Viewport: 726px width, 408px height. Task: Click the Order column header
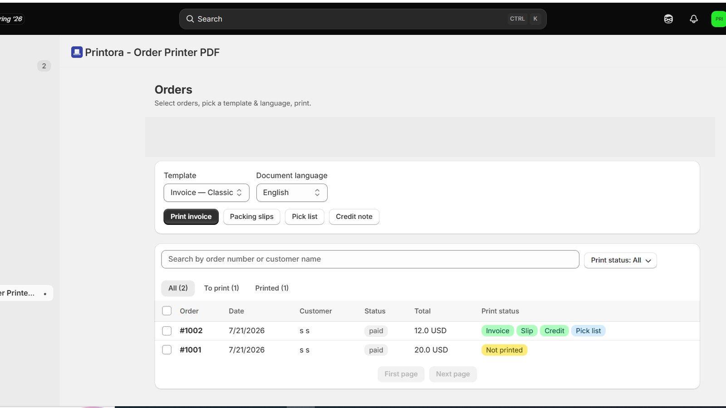coord(189,311)
